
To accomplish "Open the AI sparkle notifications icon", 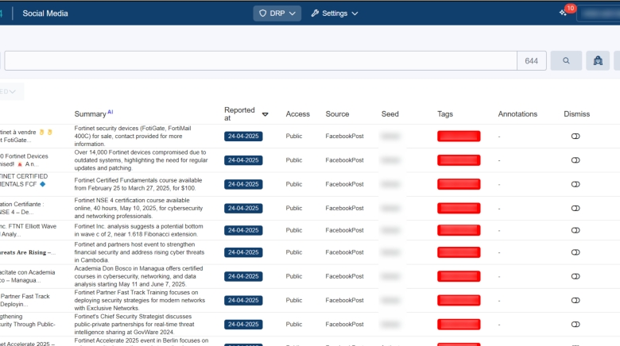I will (563, 13).
